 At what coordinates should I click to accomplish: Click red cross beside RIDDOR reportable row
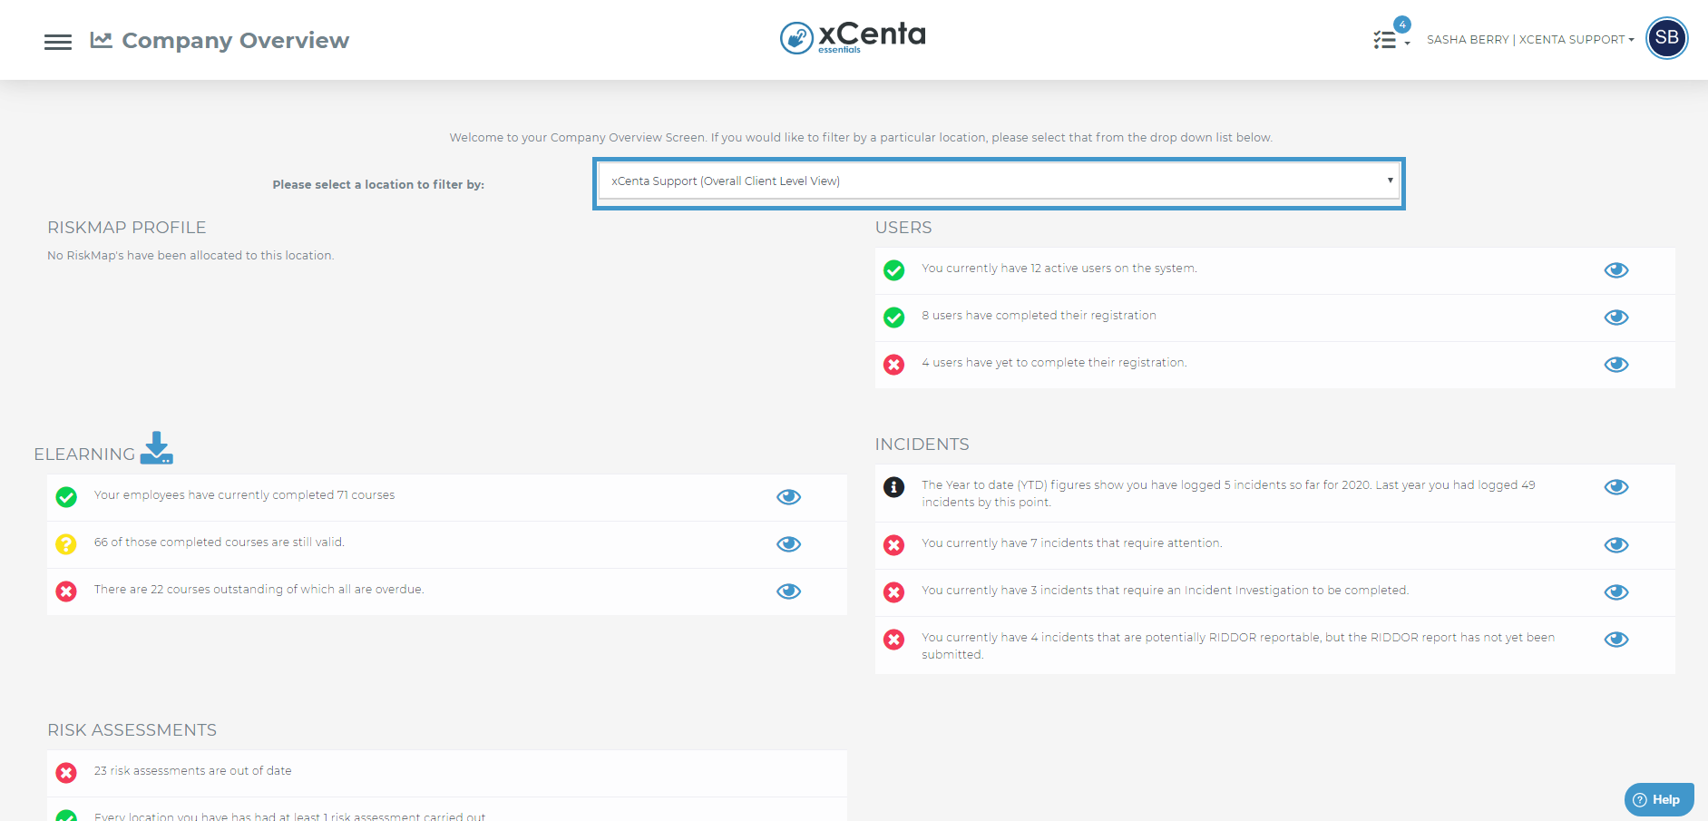pos(894,640)
